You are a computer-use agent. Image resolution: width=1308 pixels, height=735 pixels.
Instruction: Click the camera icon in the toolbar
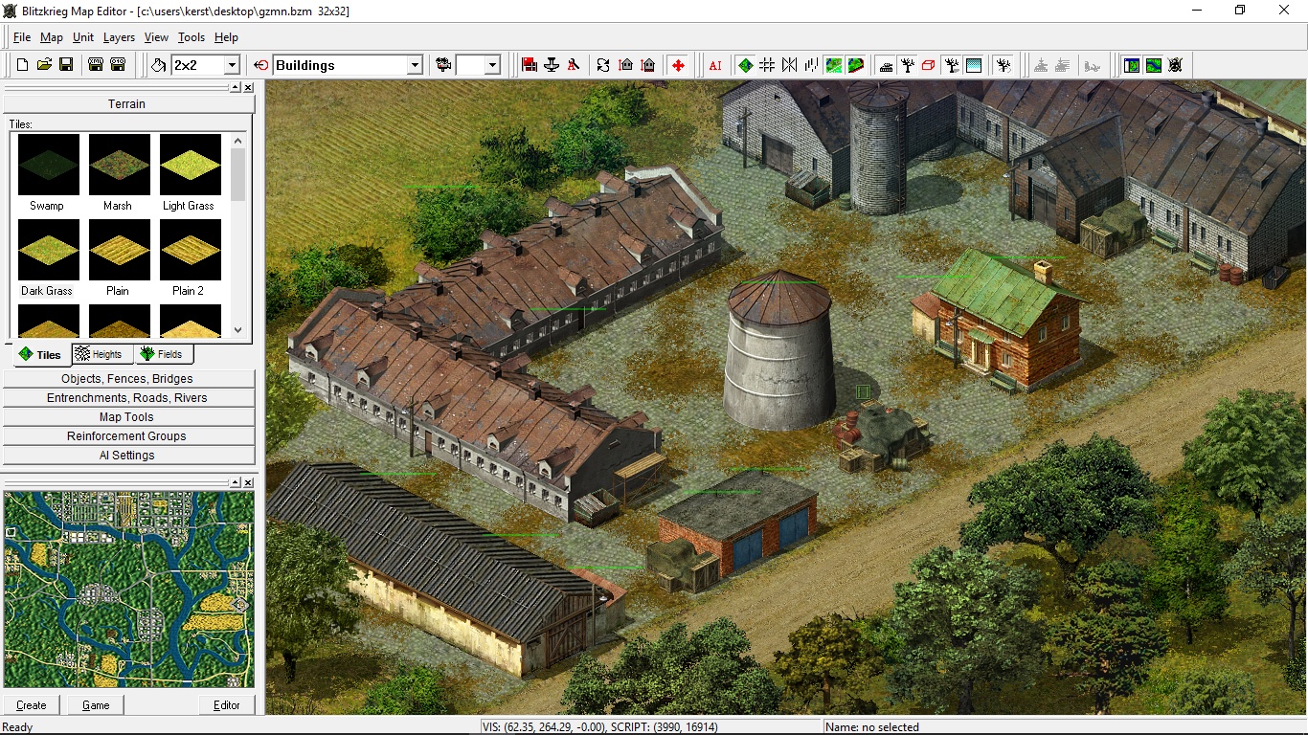tap(443, 65)
